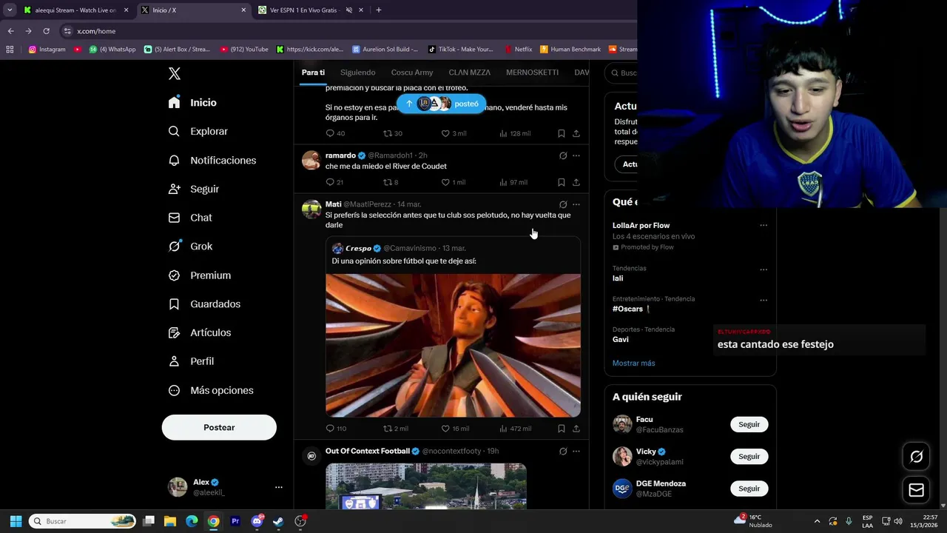Open Guardados bookmarks
The image size is (947, 533).
click(203, 304)
